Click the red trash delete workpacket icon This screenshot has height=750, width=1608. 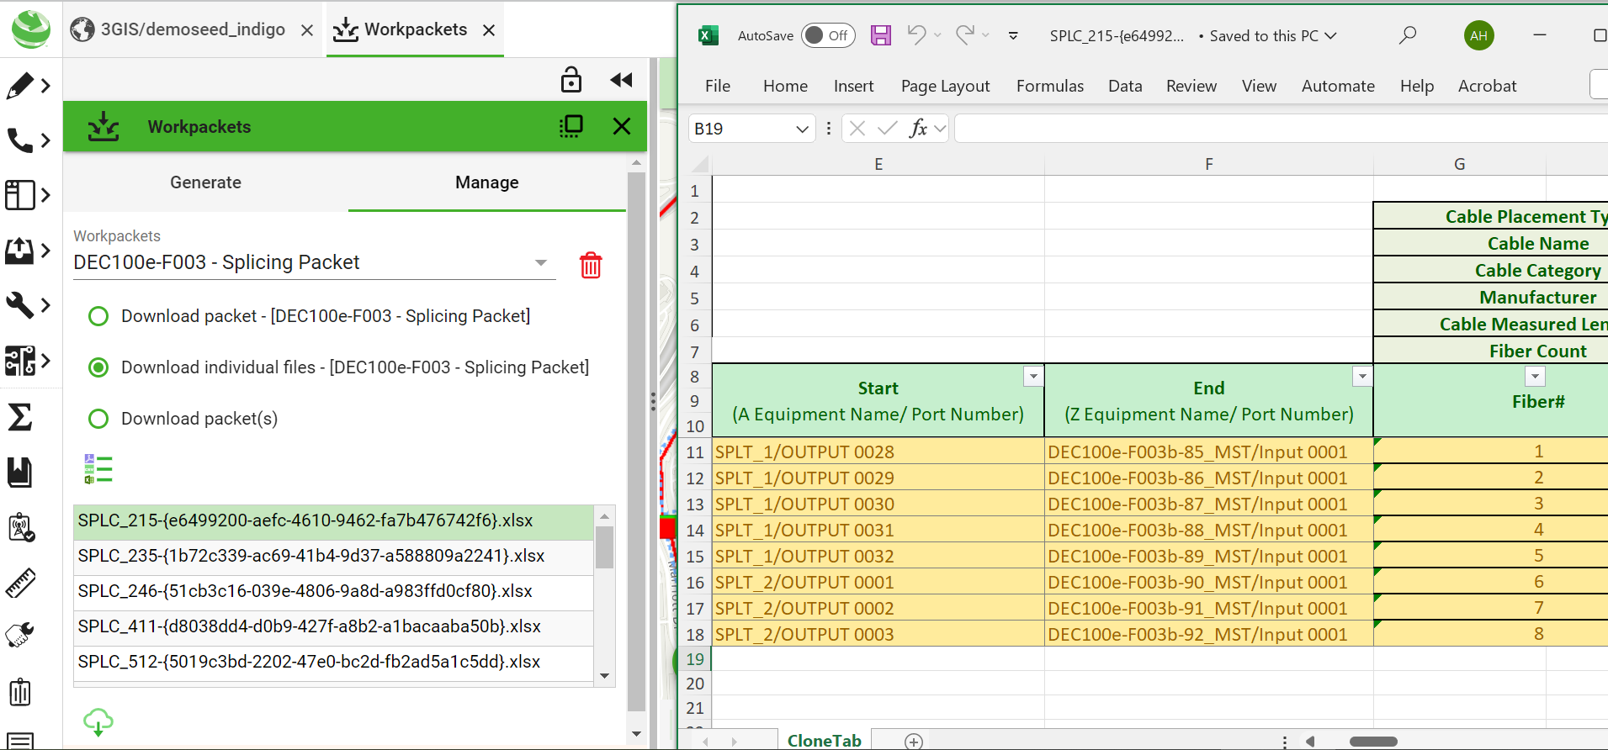pyautogui.click(x=591, y=265)
